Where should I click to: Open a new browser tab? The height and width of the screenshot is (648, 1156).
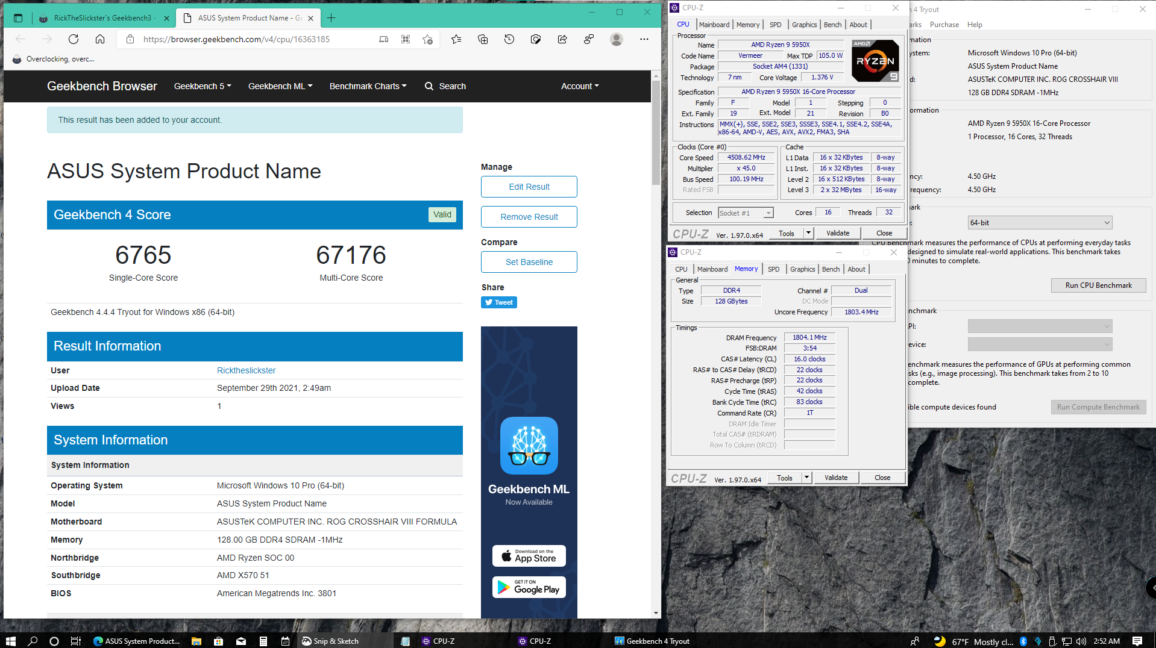[x=331, y=18]
